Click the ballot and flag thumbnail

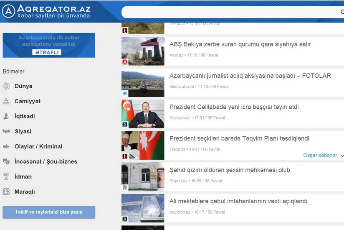[x=143, y=146]
